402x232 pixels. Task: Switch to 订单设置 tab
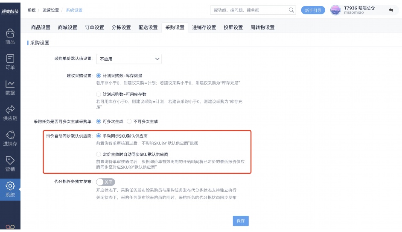point(94,27)
